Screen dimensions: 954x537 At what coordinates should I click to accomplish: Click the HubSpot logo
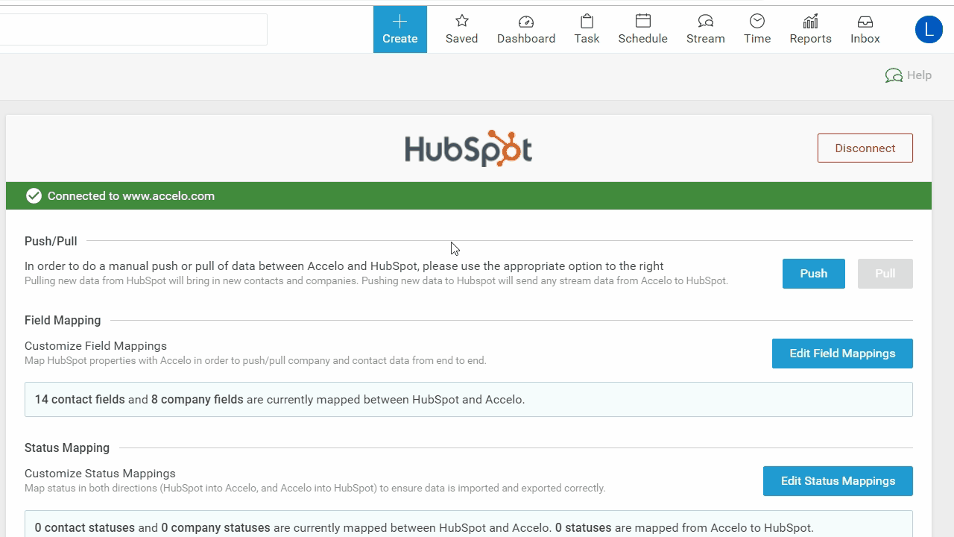pyautogui.click(x=468, y=148)
